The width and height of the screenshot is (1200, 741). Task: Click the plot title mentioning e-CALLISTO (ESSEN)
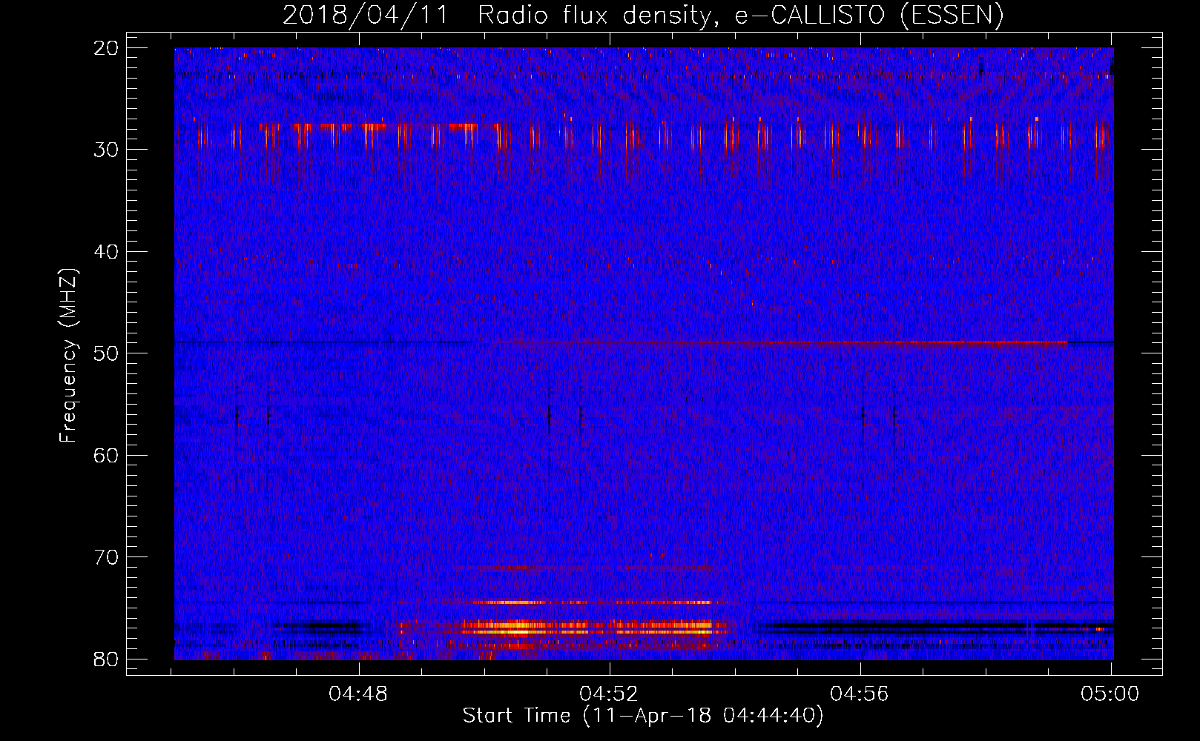pyautogui.click(x=643, y=16)
